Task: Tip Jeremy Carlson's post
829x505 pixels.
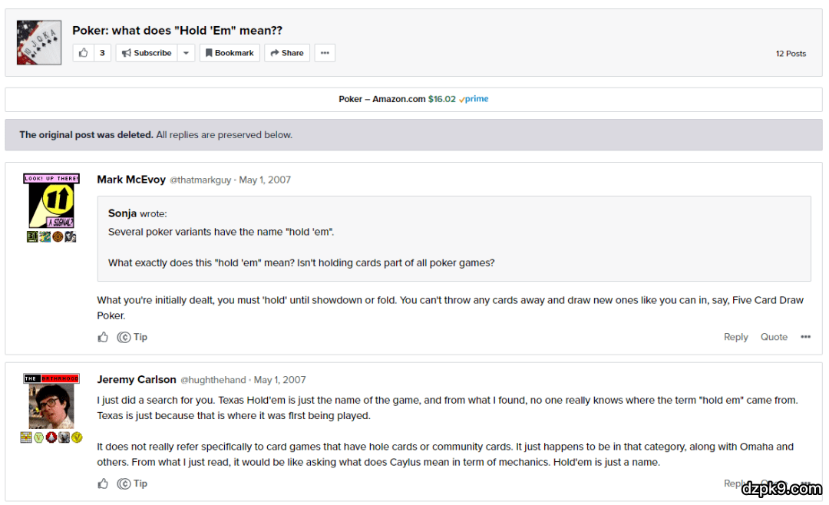Action: click(132, 484)
